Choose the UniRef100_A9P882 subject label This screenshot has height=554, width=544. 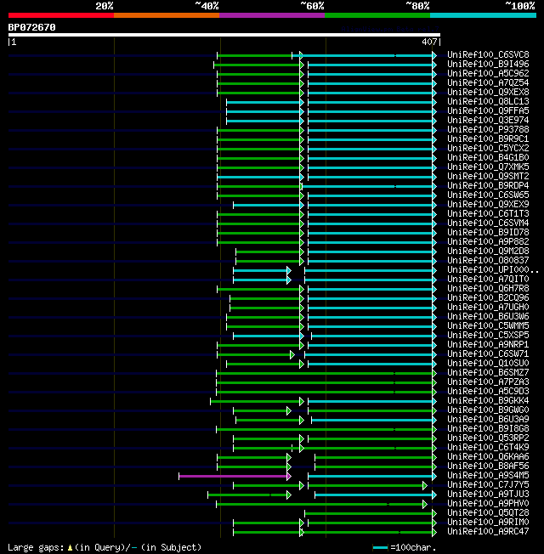click(488, 241)
